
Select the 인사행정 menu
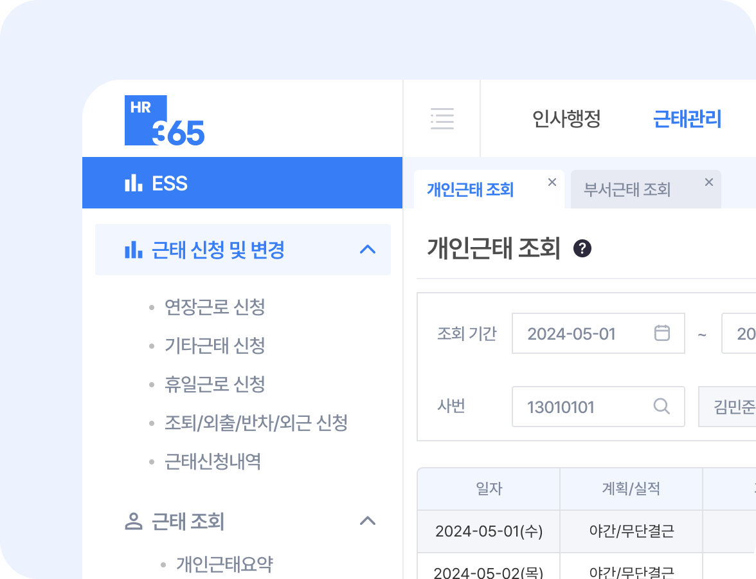[x=565, y=120]
